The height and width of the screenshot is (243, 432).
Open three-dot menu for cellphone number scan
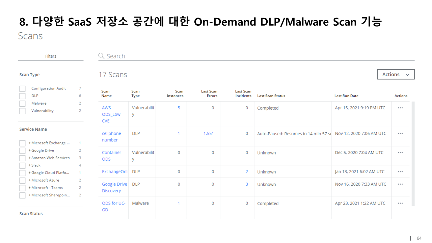click(400, 134)
